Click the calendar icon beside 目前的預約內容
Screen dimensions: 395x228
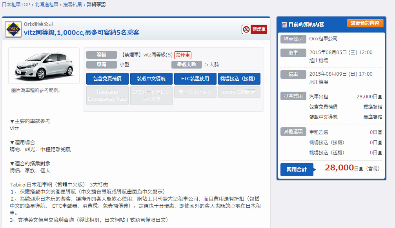pos(284,25)
